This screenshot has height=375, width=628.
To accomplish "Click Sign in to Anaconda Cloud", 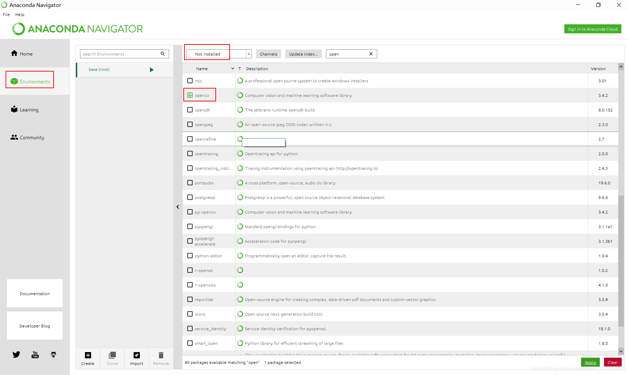I will [x=593, y=29].
